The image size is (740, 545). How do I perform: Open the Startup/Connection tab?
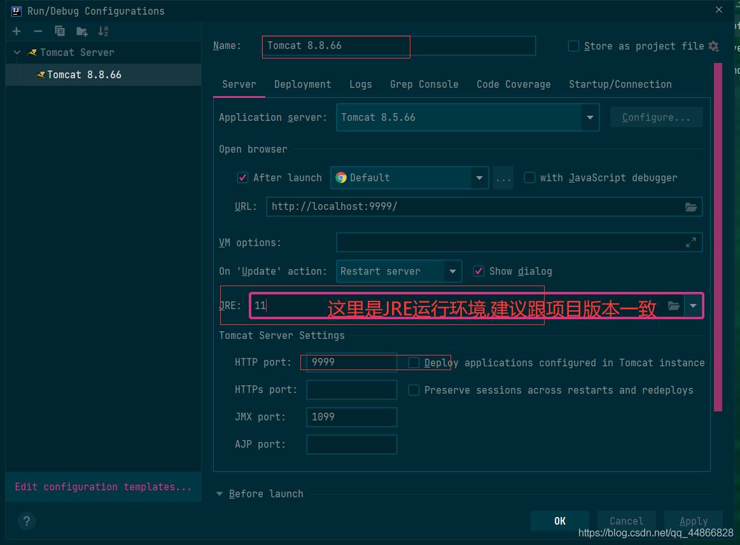pos(620,84)
